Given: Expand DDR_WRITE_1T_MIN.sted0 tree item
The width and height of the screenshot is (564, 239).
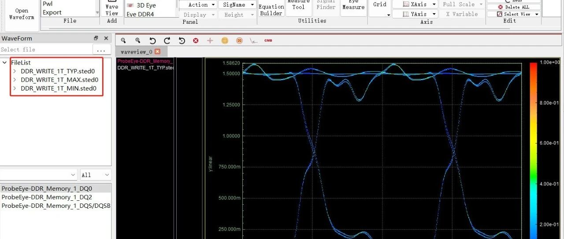Looking at the screenshot, I should coord(15,88).
